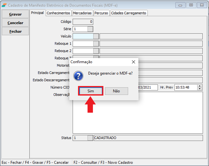Screen dimensions: 209x166
Task: Click the Cancelar button
Action: tap(15, 23)
